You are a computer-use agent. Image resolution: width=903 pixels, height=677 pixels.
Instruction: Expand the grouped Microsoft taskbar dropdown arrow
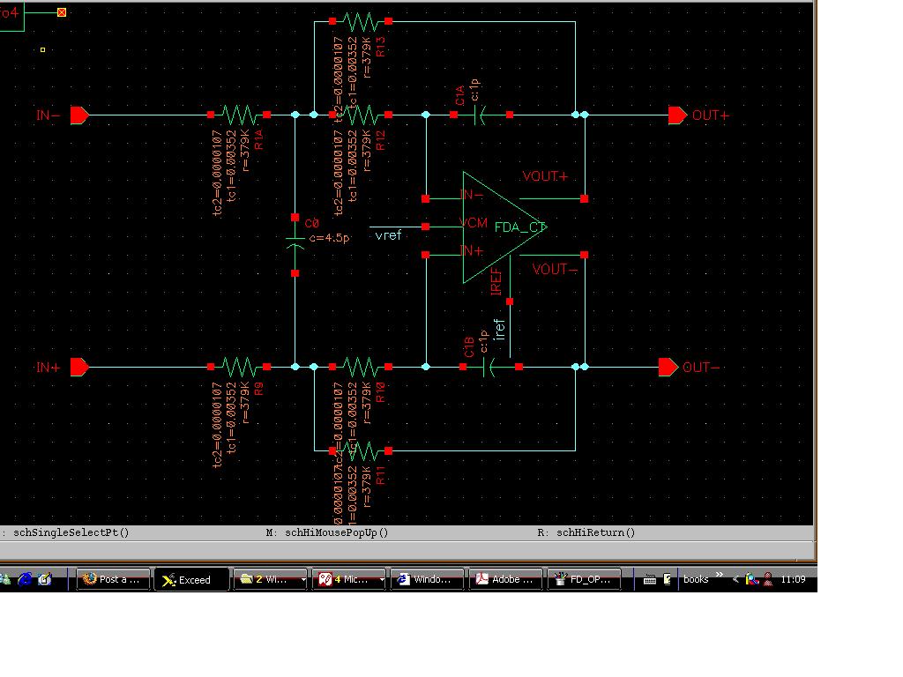coord(382,580)
